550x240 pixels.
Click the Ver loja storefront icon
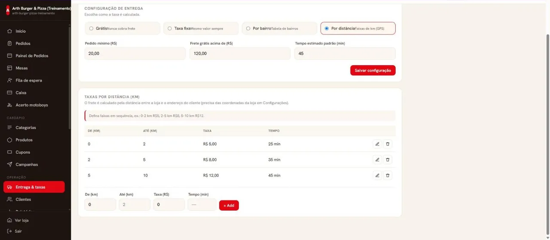click(x=9, y=220)
